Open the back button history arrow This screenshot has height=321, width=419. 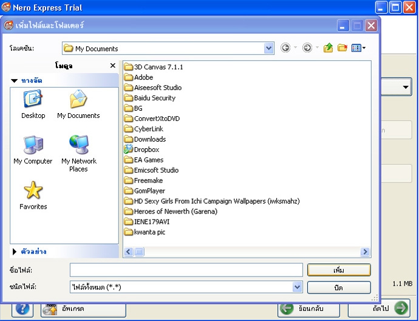pyautogui.click(x=295, y=47)
